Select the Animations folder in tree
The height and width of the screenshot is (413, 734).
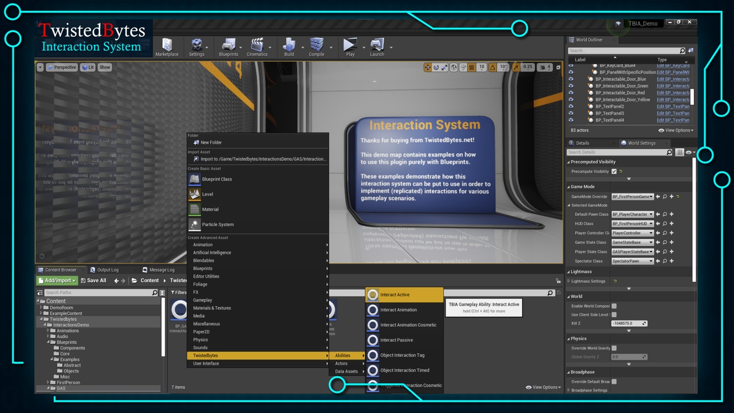68,330
